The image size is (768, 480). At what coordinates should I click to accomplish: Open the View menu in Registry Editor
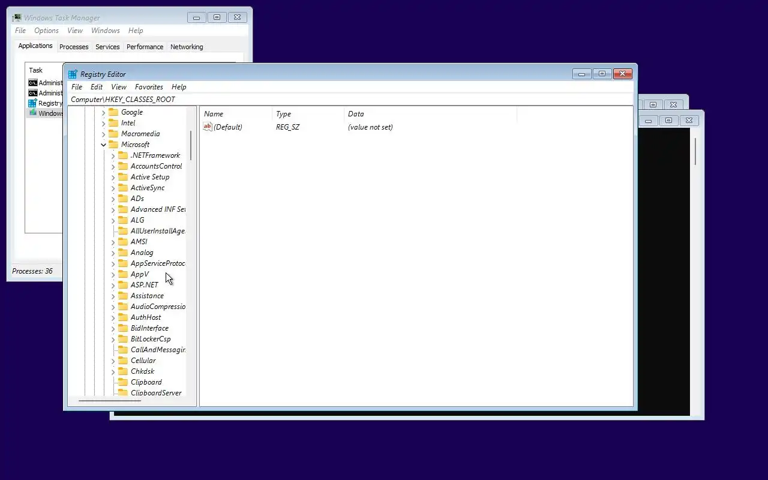[119, 87]
